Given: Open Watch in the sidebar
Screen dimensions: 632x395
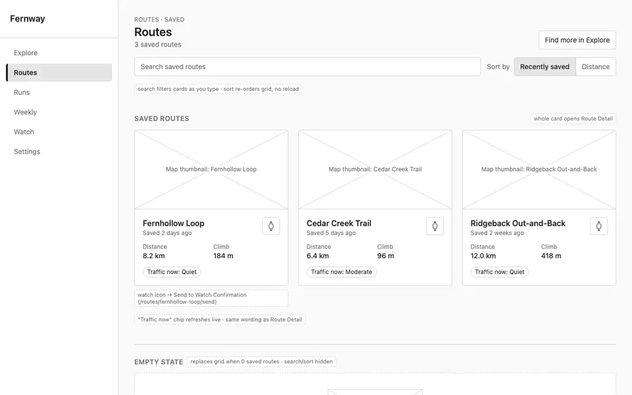Looking at the screenshot, I should [59, 132].
